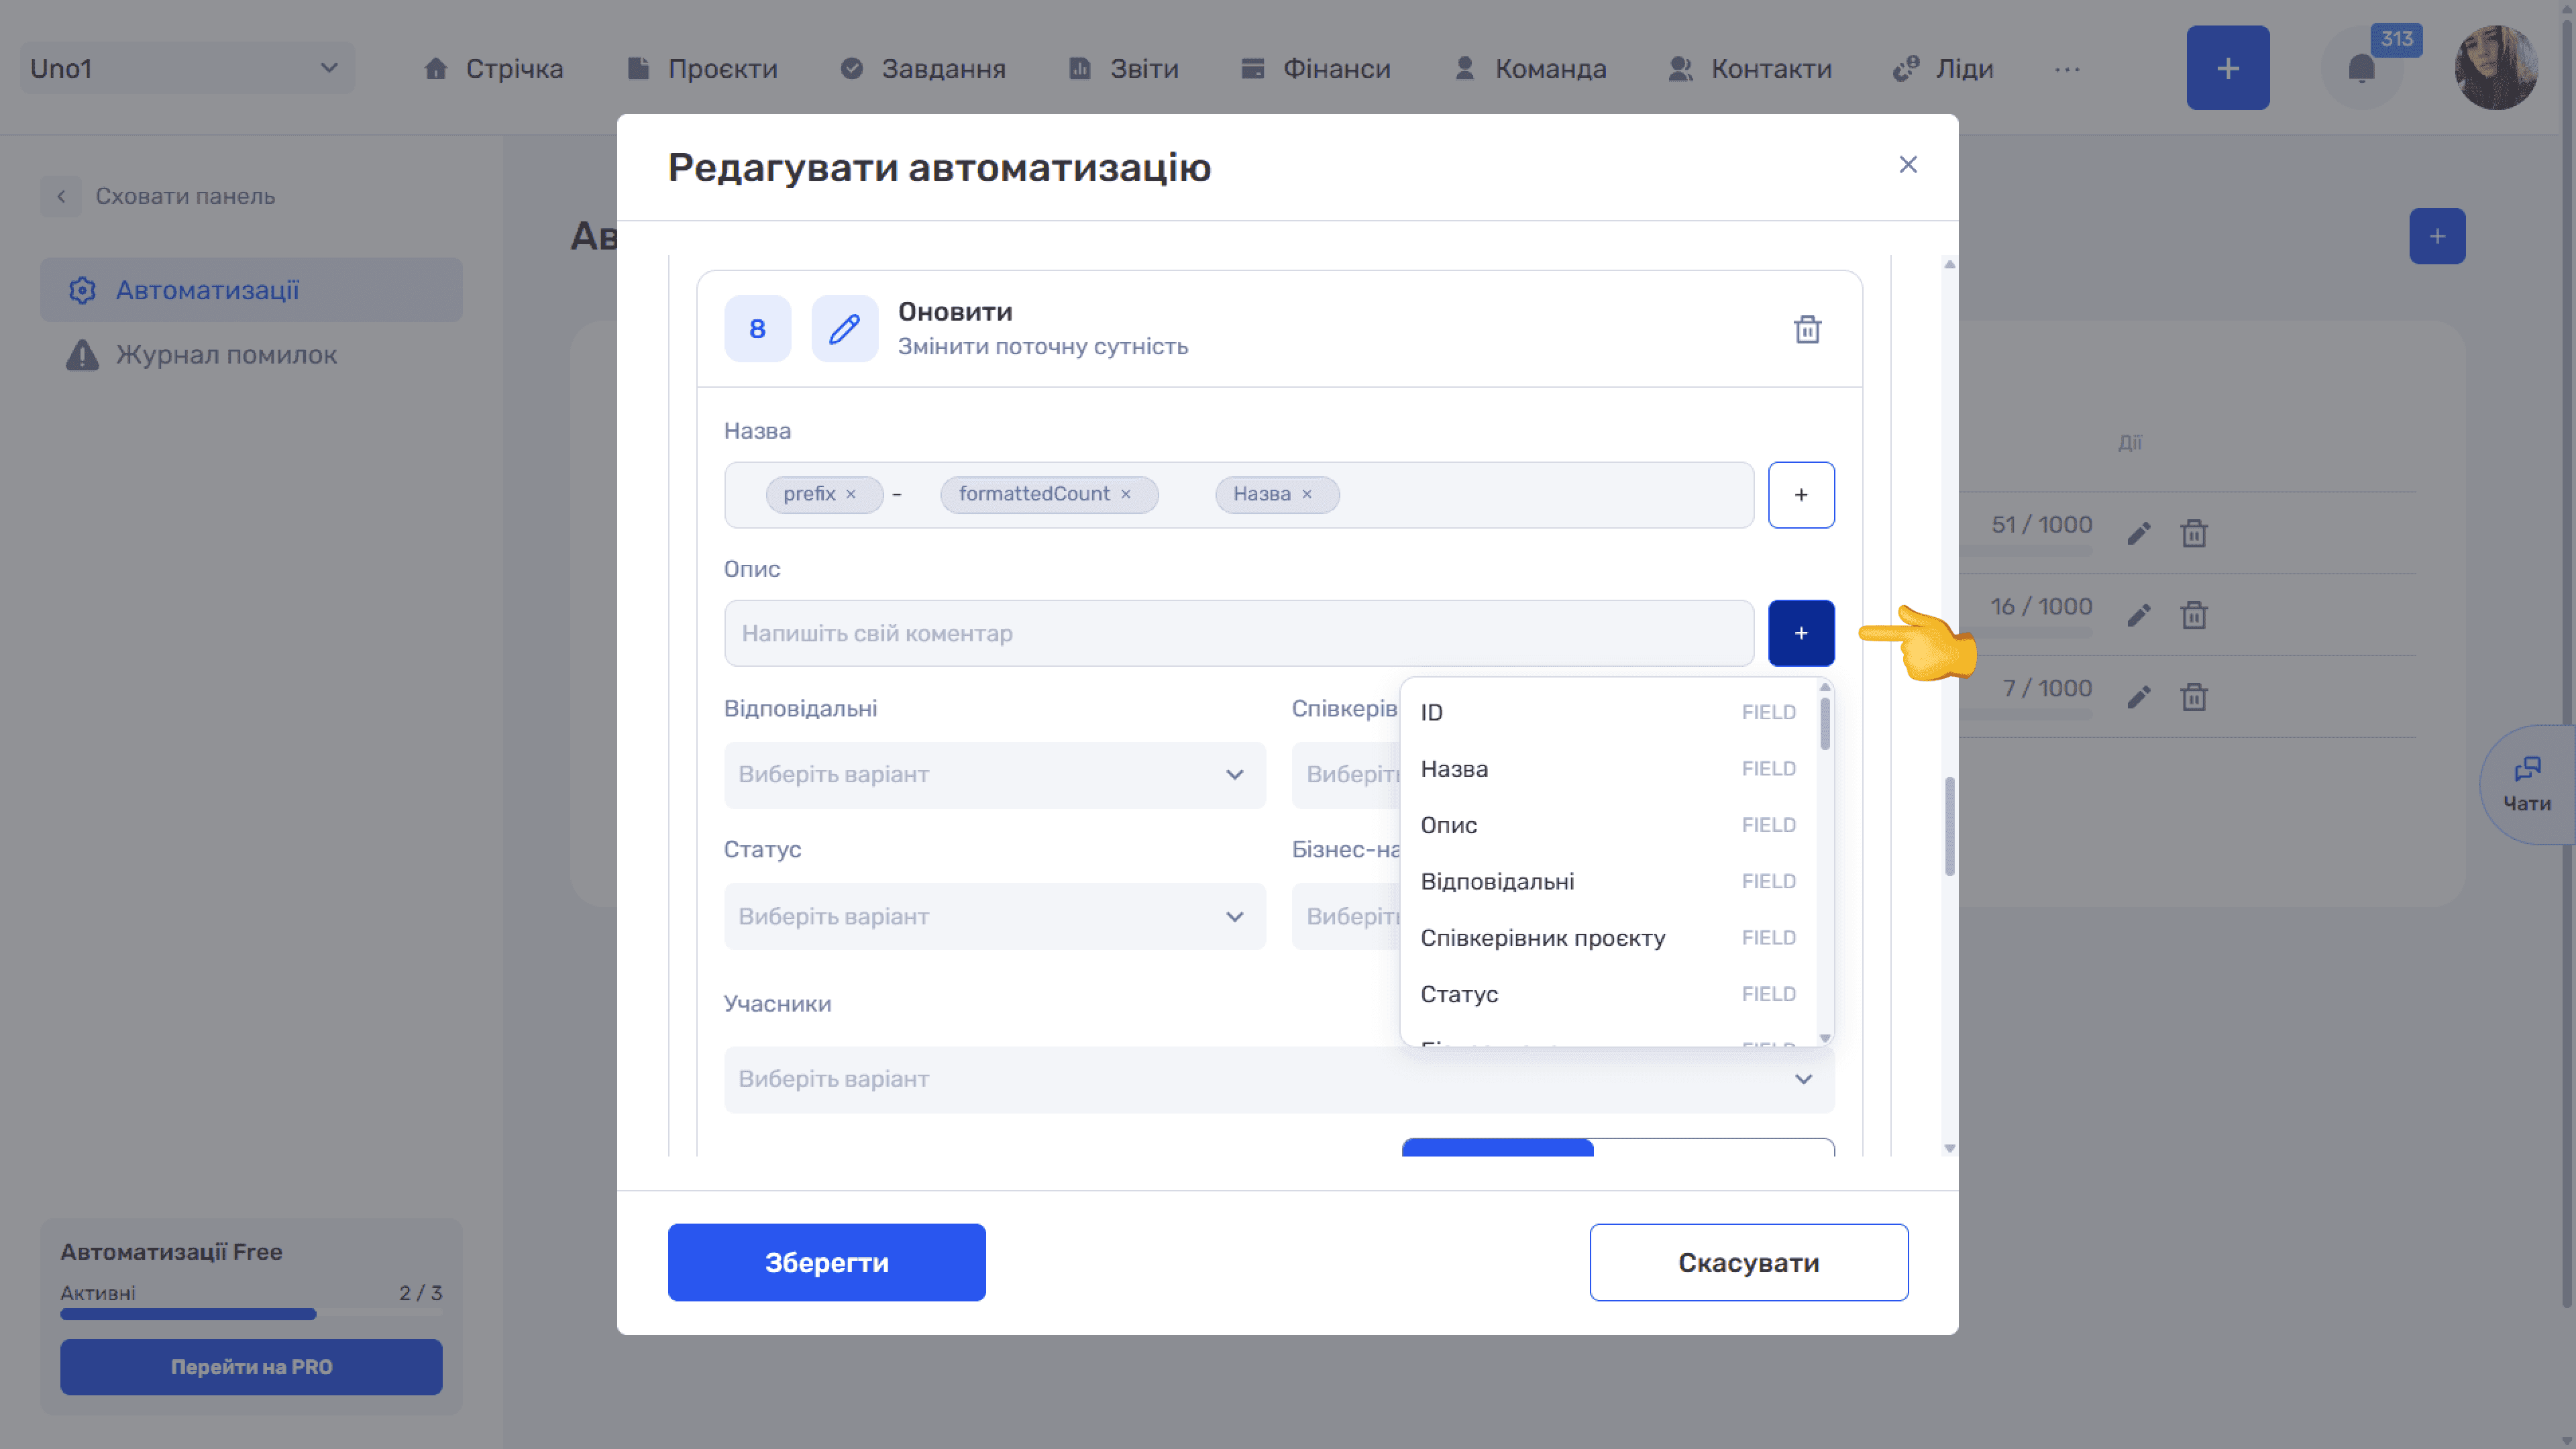Expand the Статус dropdown
2576x1449 pixels.
coord(995,916)
